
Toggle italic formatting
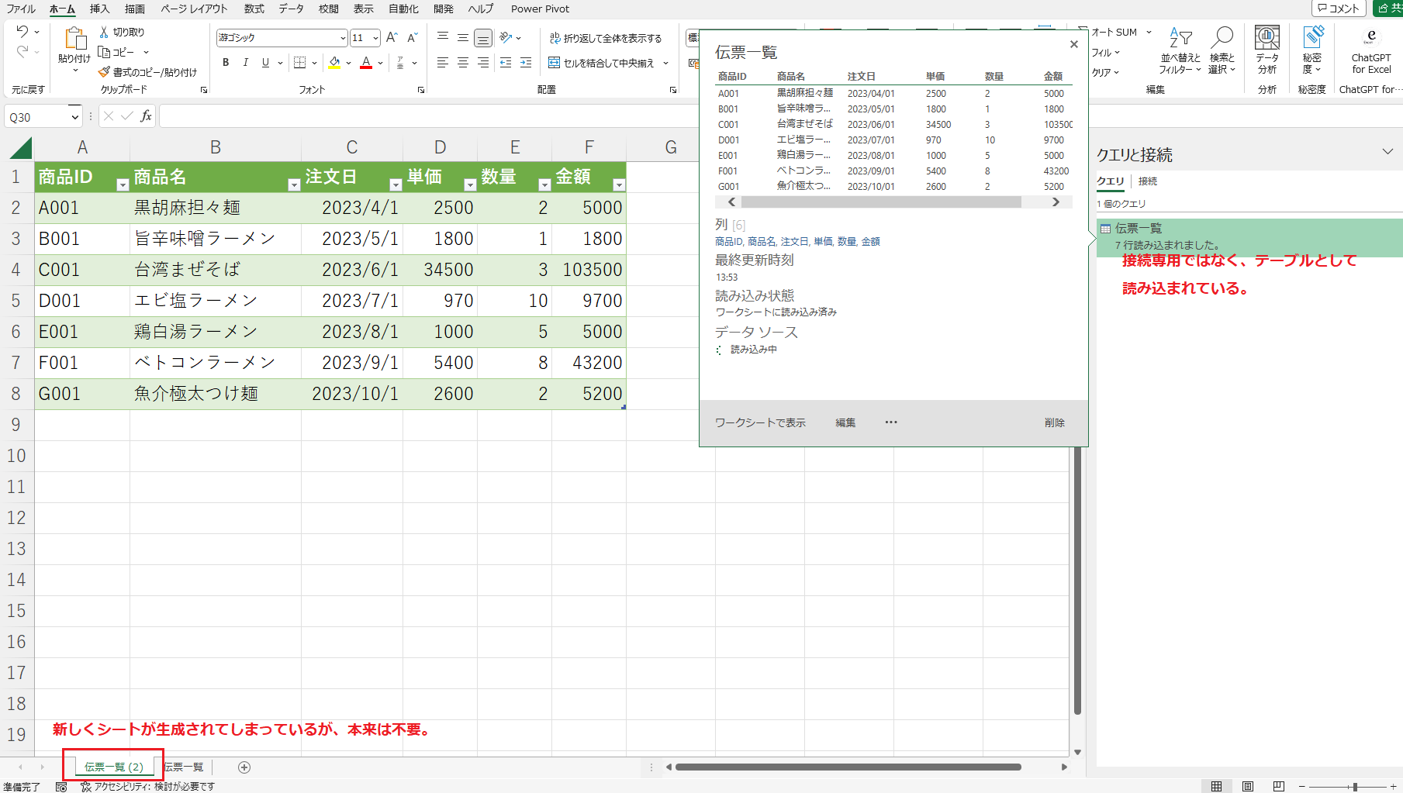(246, 63)
